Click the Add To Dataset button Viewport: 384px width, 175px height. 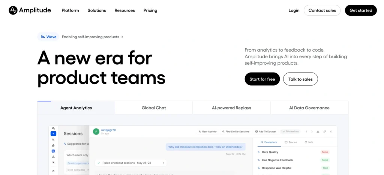(x=265, y=132)
